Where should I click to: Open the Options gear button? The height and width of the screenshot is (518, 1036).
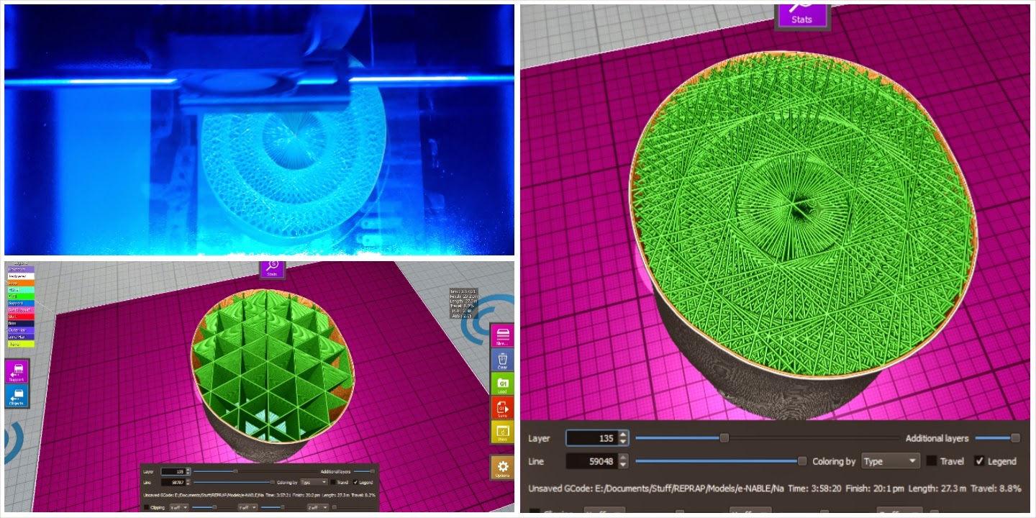pyautogui.click(x=502, y=467)
